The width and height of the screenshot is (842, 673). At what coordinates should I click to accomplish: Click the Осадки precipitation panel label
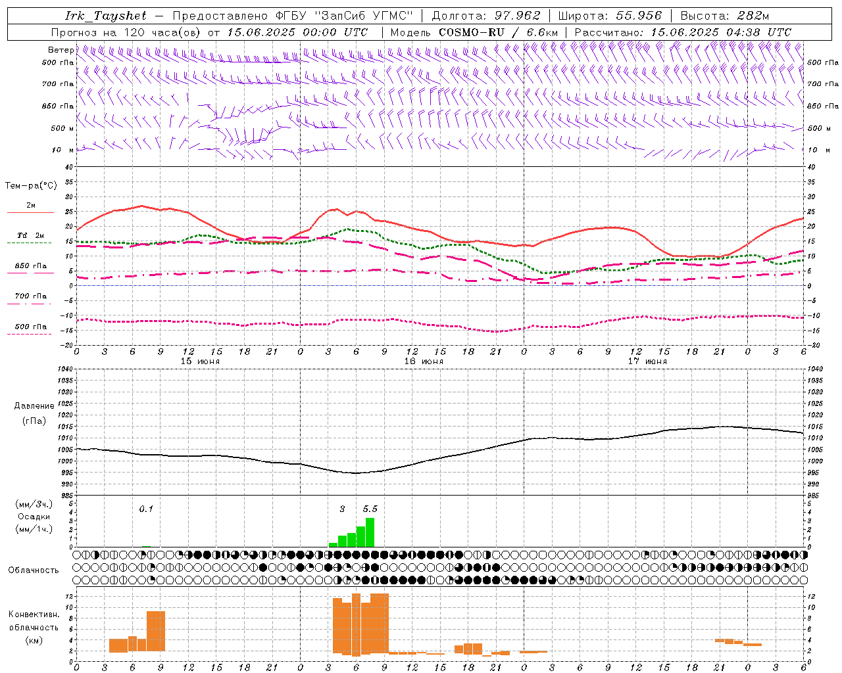tap(34, 517)
